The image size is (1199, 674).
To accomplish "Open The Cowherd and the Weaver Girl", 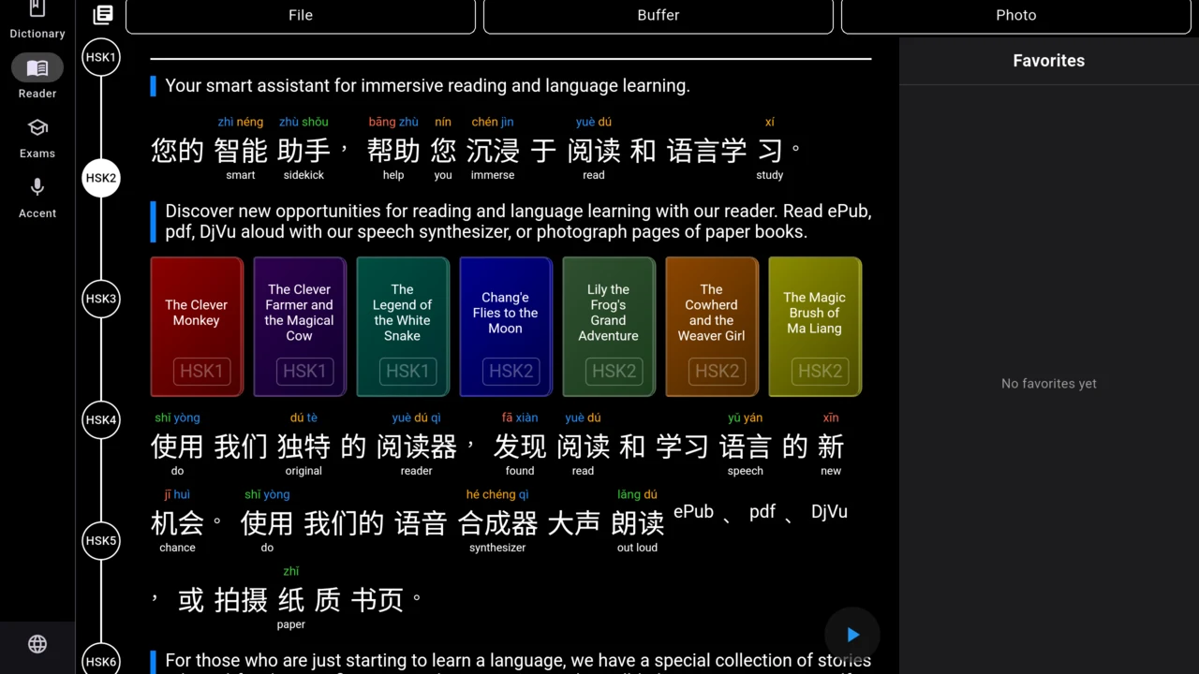I will 712,327.
